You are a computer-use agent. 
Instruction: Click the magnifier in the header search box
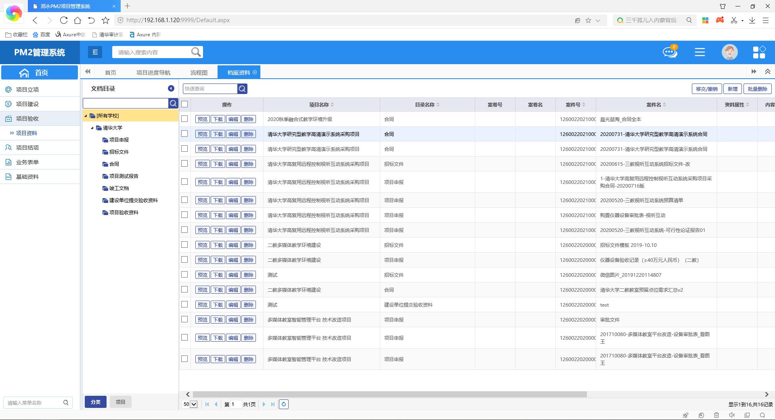[x=196, y=52]
